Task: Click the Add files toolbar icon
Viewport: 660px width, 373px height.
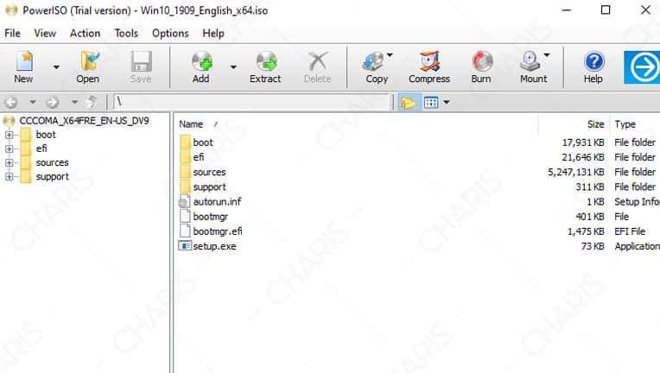Action: [x=201, y=61]
